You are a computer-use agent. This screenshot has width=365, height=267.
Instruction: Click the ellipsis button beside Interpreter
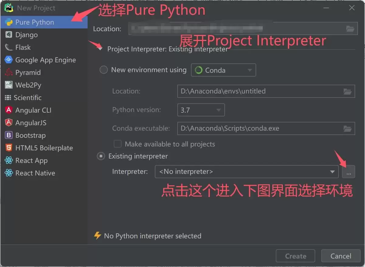coord(349,172)
